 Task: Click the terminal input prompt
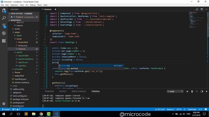tap(43, 106)
